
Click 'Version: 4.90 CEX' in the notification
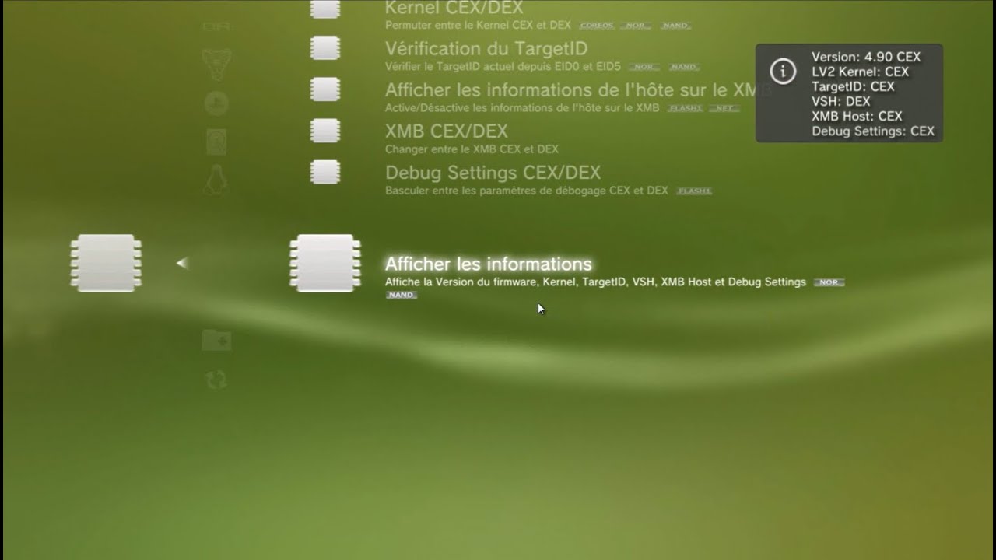pos(866,57)
